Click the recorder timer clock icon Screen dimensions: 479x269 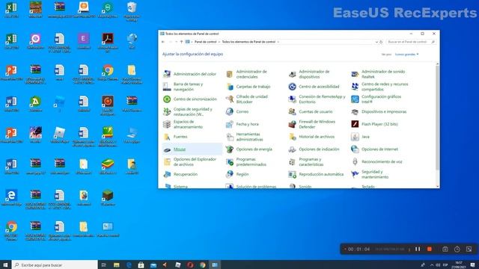click(x=457, y=249)
